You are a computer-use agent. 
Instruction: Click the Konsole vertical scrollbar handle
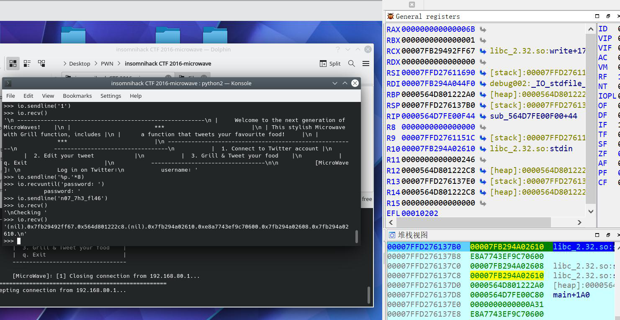point(357,236)
